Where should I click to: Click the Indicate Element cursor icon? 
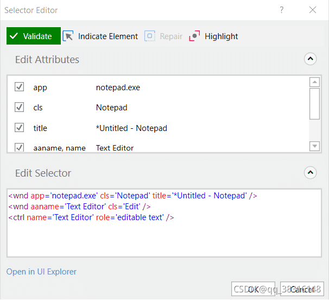pos(68,36)
